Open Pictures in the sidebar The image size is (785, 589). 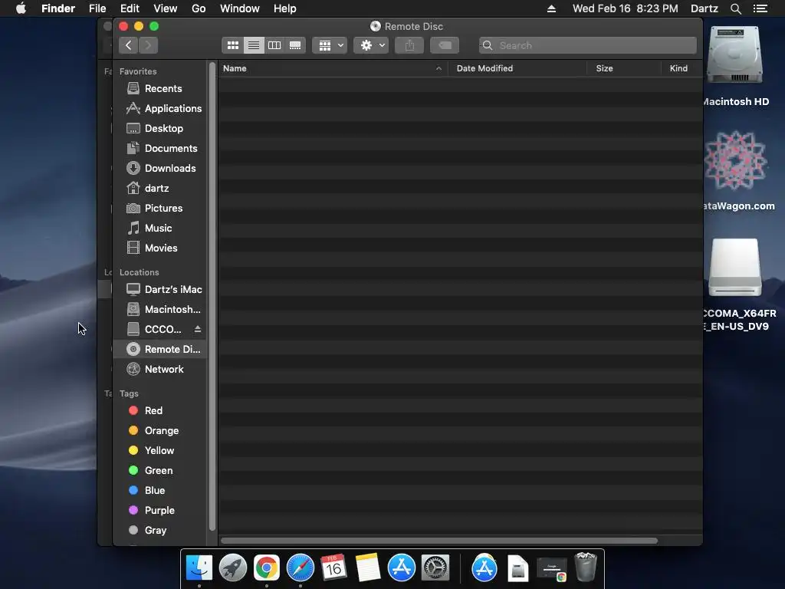click(160, 209)
